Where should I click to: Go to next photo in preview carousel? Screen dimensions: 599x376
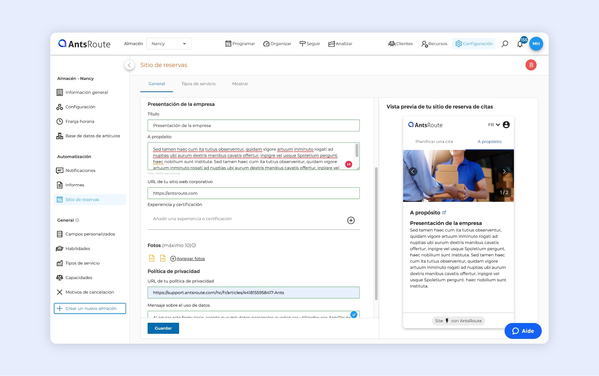pos(504,171)
